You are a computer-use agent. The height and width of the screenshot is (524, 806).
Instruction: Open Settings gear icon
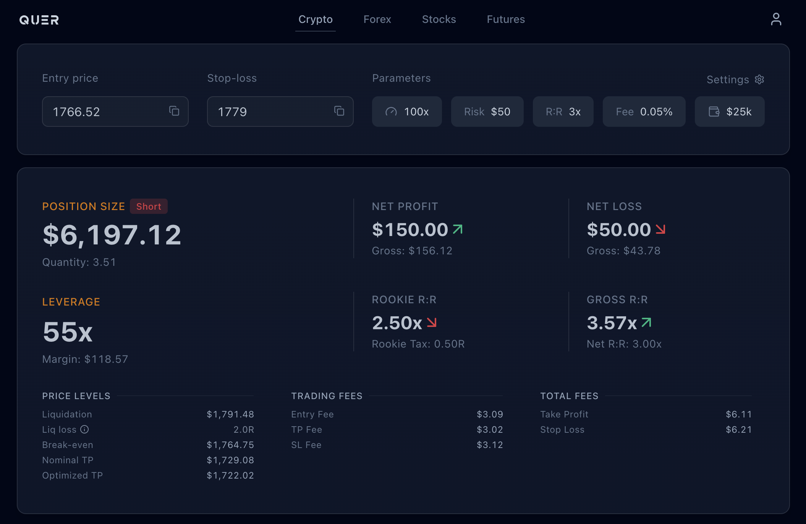(x=759, y=79)
